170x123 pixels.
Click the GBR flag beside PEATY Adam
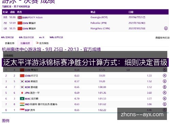(20, 17)
